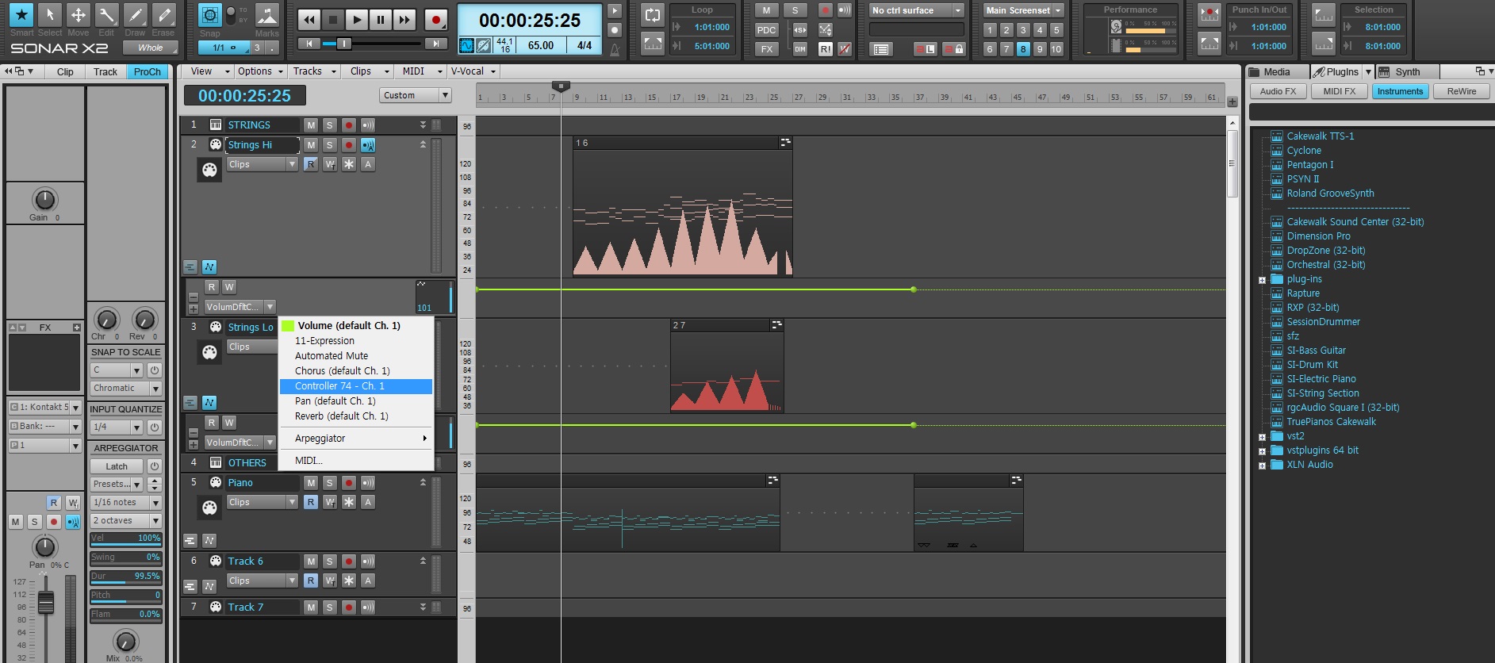Mute the Piano track
Image resolution: width=1495 pixels, height=663 pixels.
[x=311, y=483]
